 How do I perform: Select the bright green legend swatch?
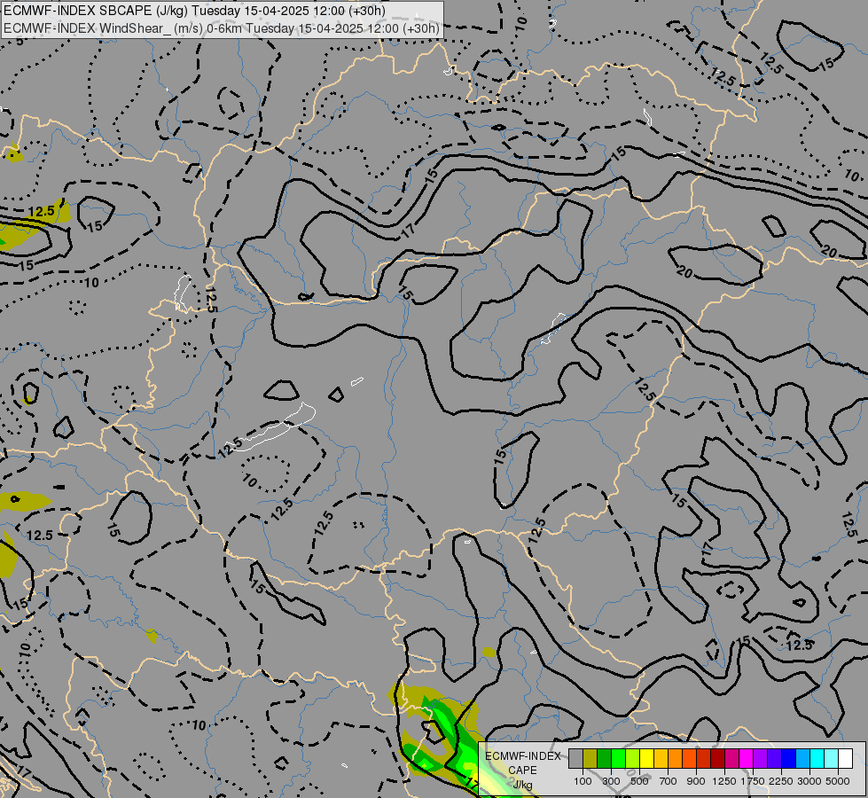pos(618,758)
